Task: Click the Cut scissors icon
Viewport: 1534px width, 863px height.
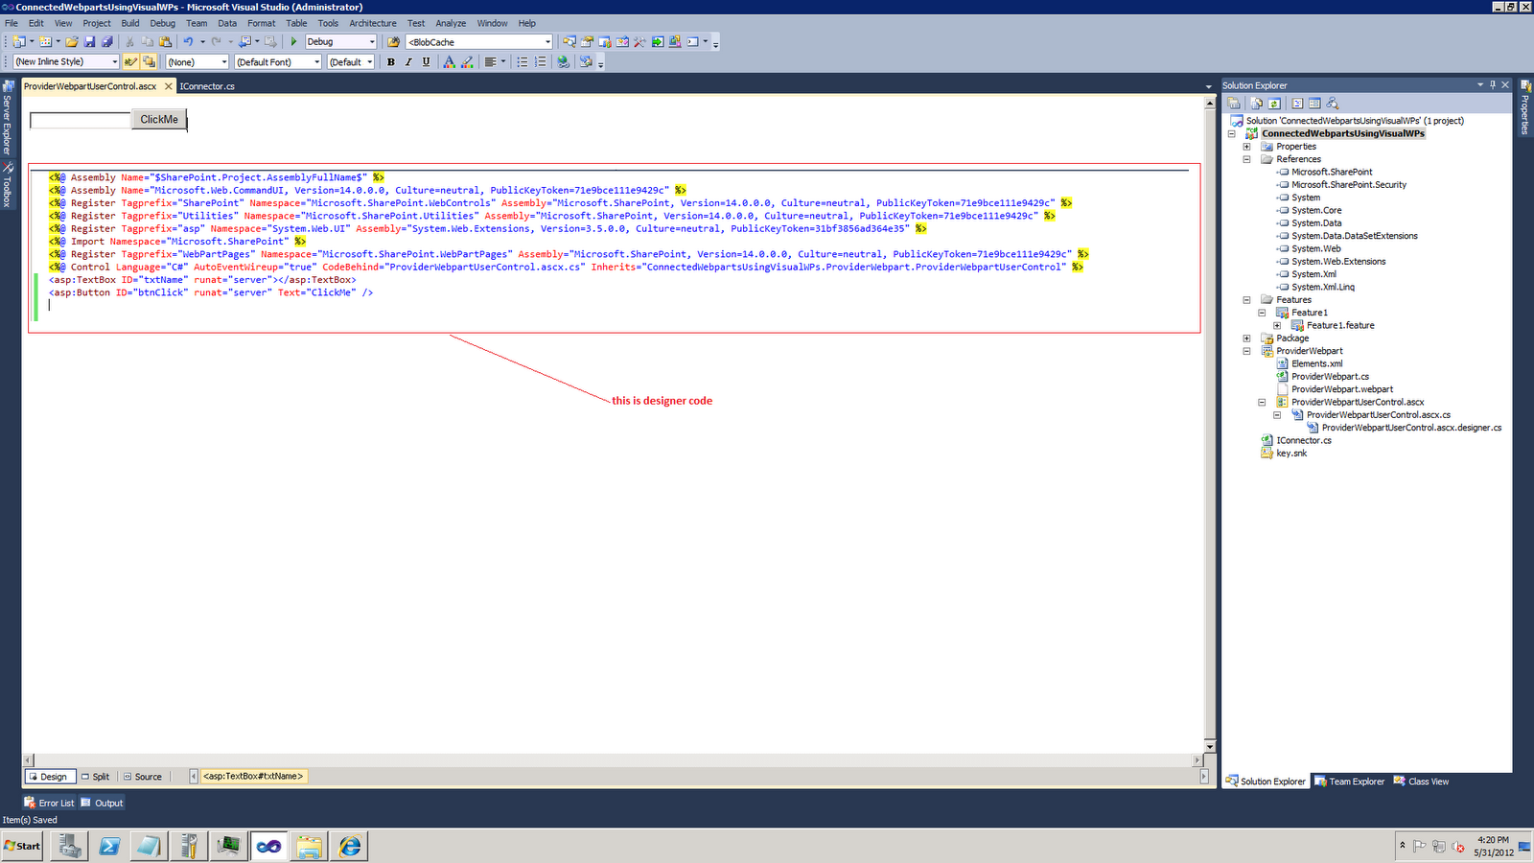Action: (129, 42)
